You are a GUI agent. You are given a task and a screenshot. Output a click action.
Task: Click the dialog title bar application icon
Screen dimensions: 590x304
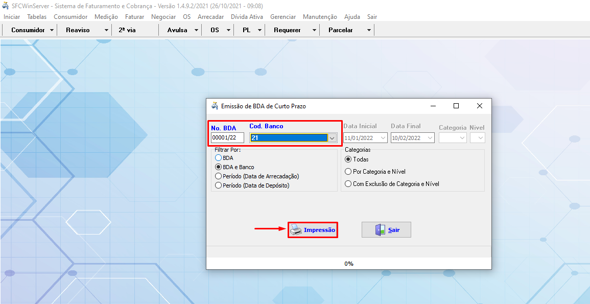coord(215,106)
